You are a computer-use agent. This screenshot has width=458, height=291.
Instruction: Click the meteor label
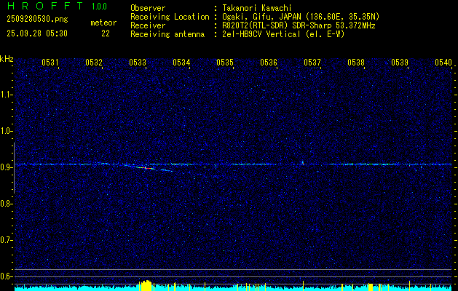pos(103,23)
